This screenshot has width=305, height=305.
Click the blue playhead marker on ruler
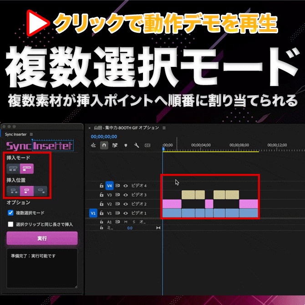tap(163, 149)
